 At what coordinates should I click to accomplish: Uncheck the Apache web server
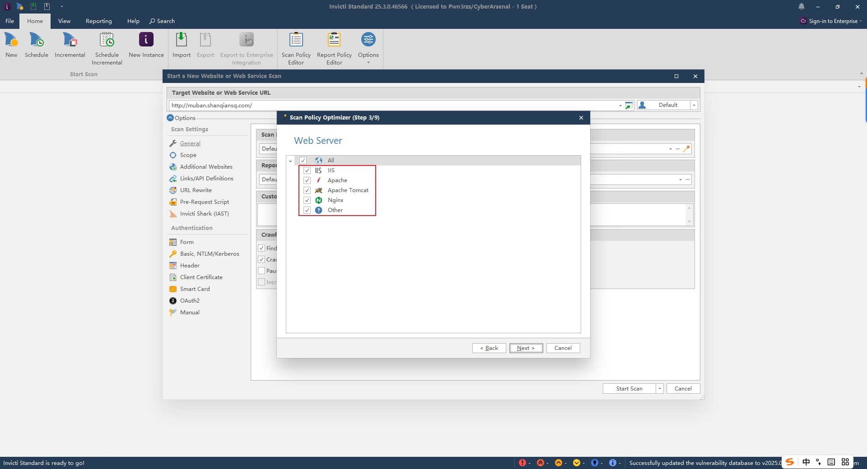click(x=307, y=180)
